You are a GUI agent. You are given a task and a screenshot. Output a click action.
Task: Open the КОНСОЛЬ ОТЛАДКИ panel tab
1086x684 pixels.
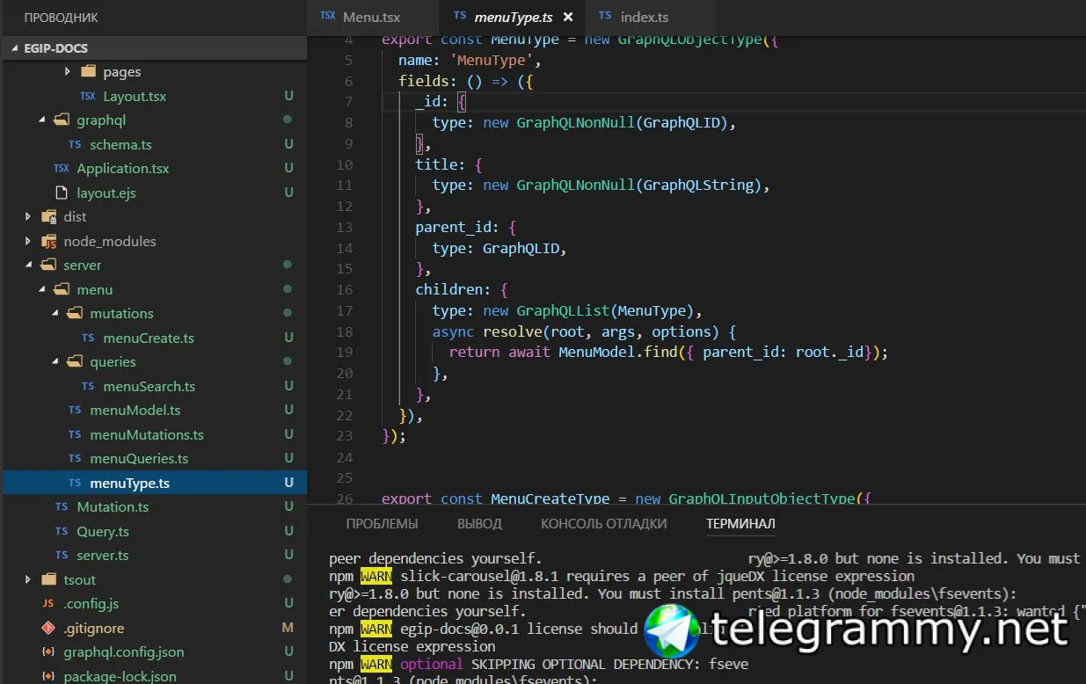click(603, 523)
